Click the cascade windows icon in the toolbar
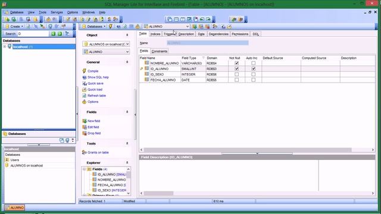 click(170, 19)
